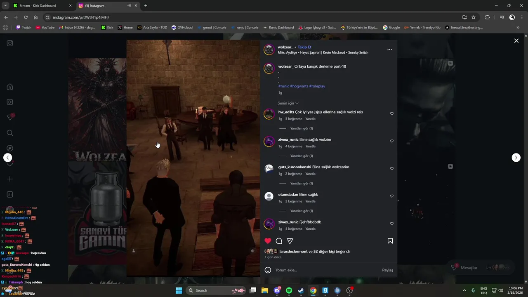528x297 pixels.
Task: Expand replies under hw_ed1ts's comment
Action: pyautogui.click(x=302, y=128)
